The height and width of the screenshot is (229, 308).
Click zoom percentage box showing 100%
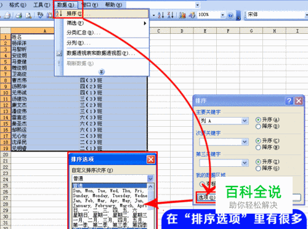pos(209,15)
